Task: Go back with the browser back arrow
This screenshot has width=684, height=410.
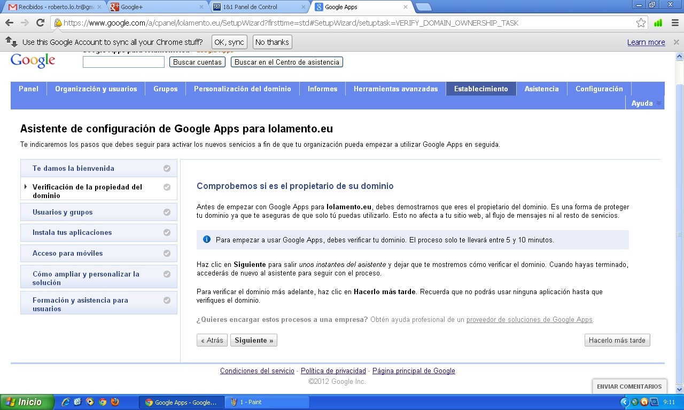Action: [x=9, y=23]
